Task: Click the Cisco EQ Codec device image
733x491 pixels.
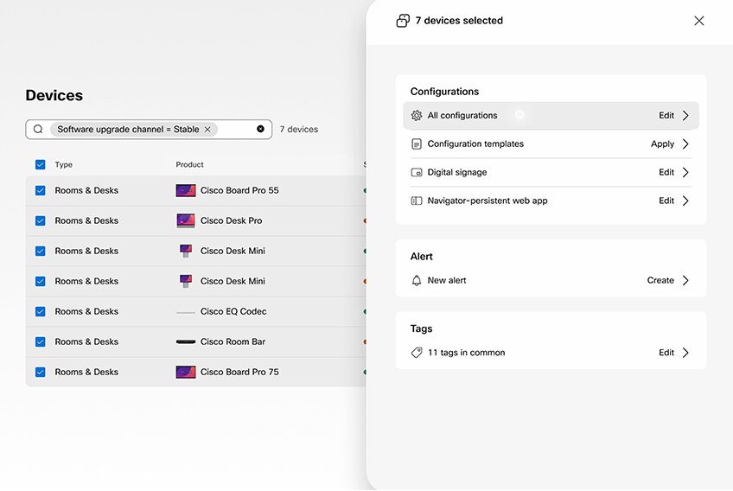Action: [x=186, y=312]
